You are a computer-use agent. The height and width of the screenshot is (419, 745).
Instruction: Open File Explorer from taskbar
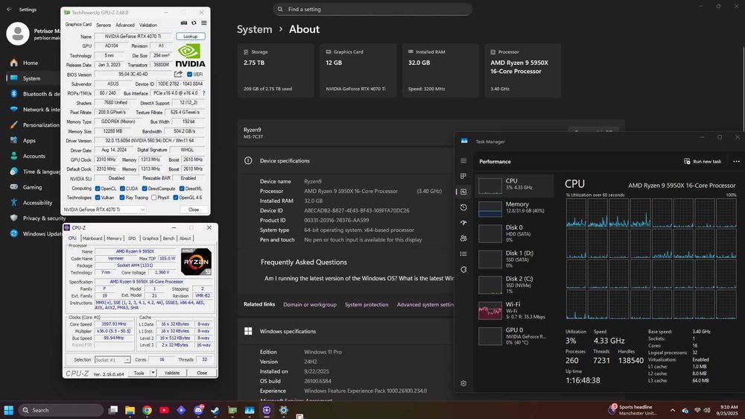130,410
